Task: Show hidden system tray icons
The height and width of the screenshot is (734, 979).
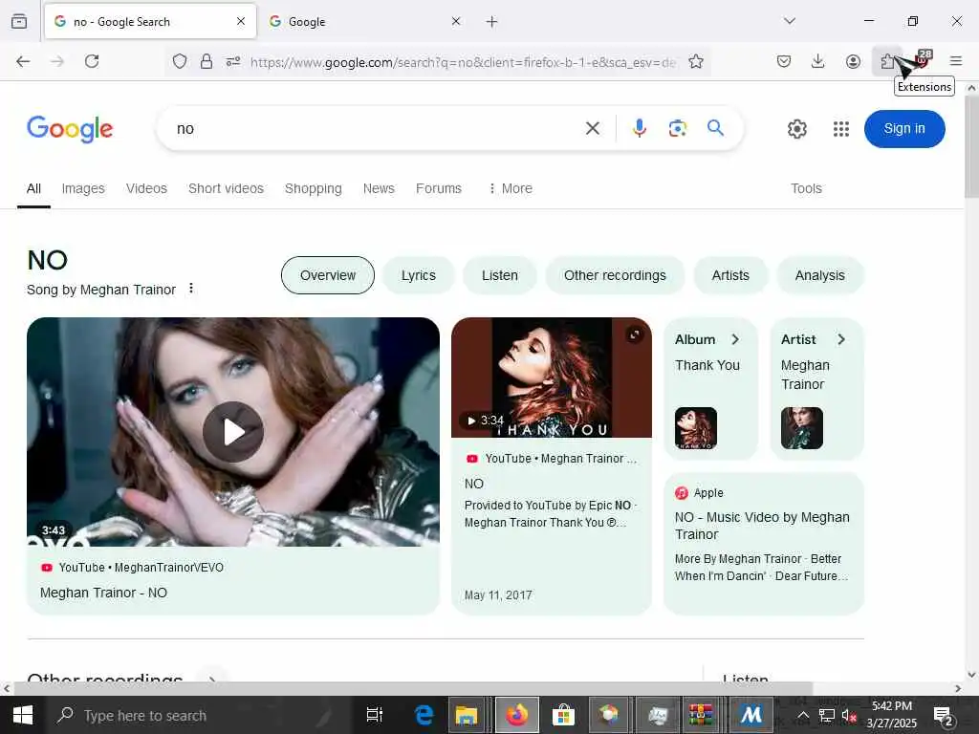Action: [x=803, y=715]
